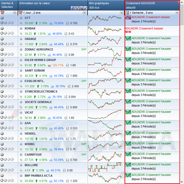The image size is (184, 184).
Task: Open info icon for SAINT GOBAIN
Action: [21, 70]
